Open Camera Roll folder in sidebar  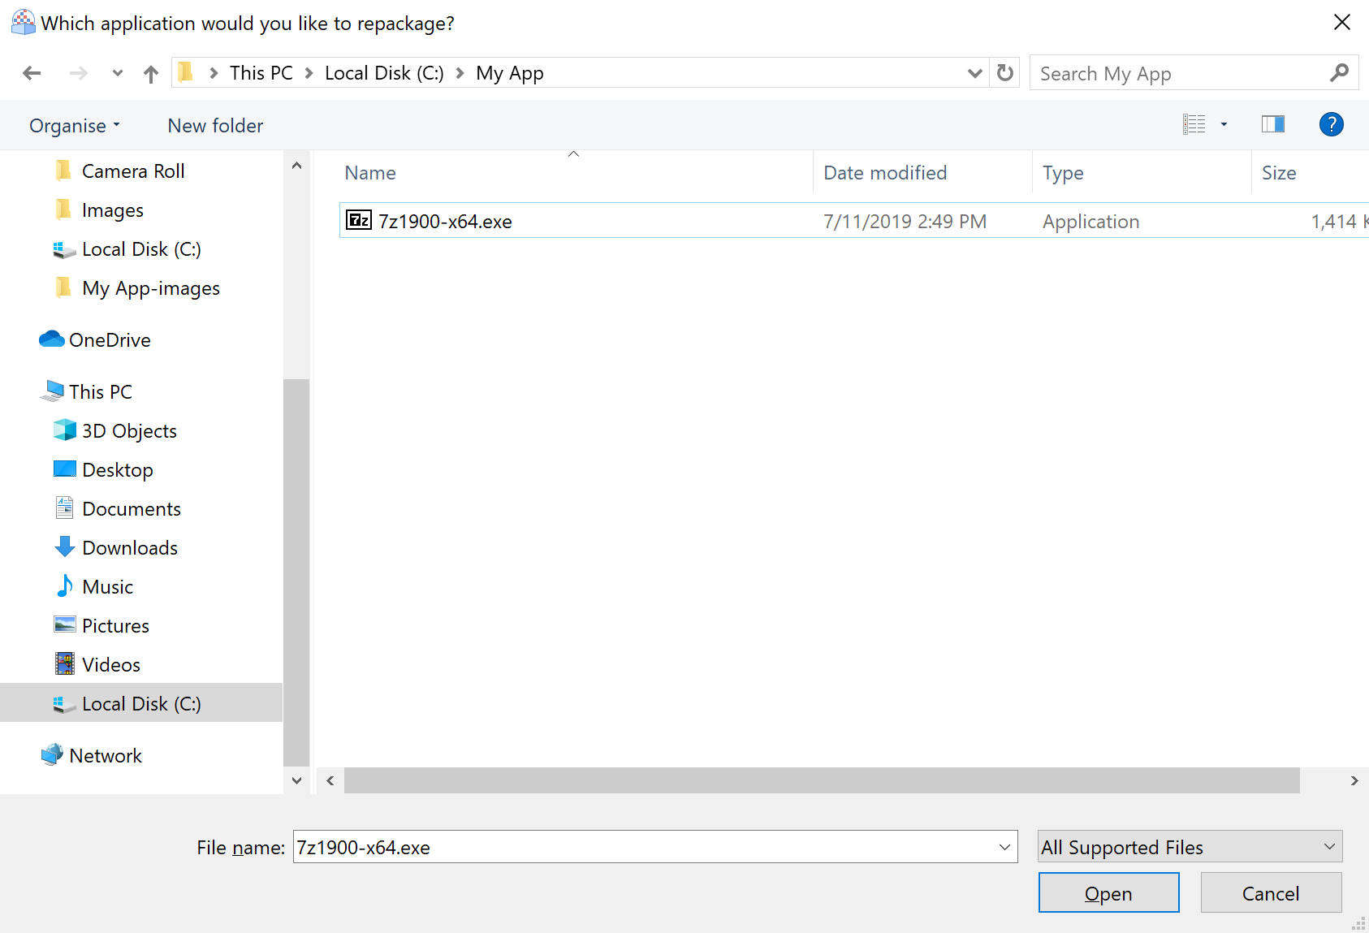[x=133, y=171]
